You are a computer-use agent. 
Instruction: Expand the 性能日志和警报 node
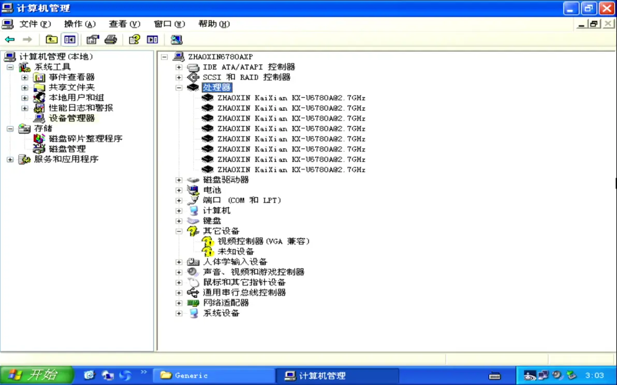[25, 108]
